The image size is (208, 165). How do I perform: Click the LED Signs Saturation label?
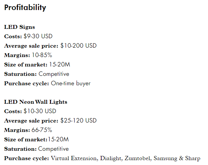click(20, 74)
